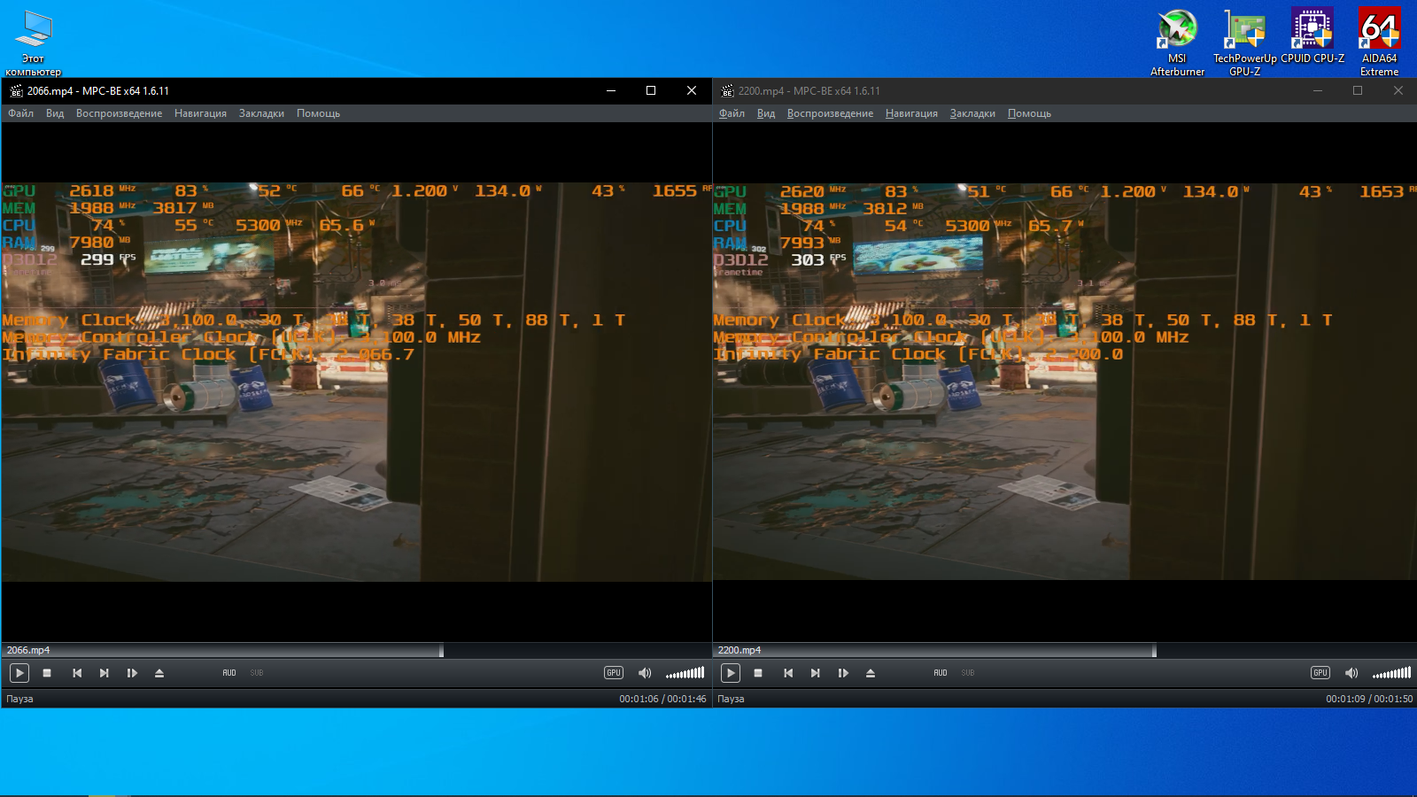
Task: Open Закладки menu in 2200.mp4 window
Action: click(972, 113)
